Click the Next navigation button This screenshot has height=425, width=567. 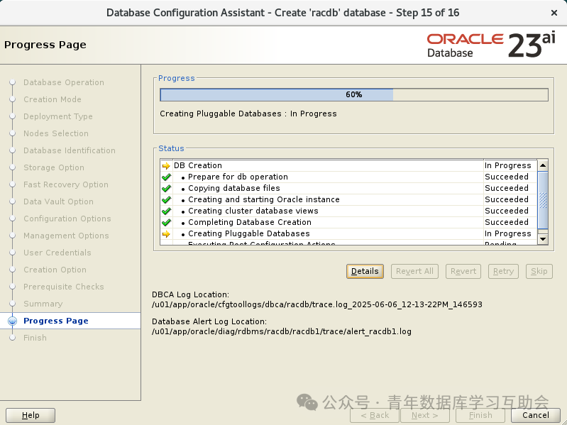pyautogui.click(x=425, y=415)
